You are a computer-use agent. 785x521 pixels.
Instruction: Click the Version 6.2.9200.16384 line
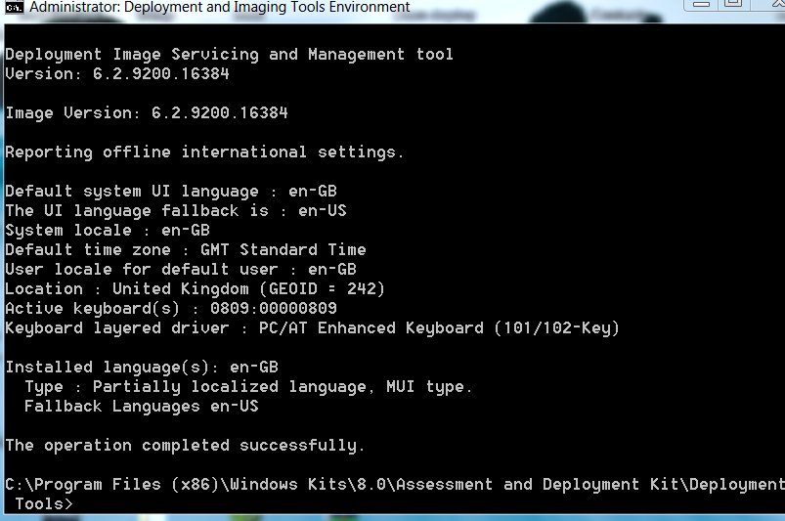point(117,74)
